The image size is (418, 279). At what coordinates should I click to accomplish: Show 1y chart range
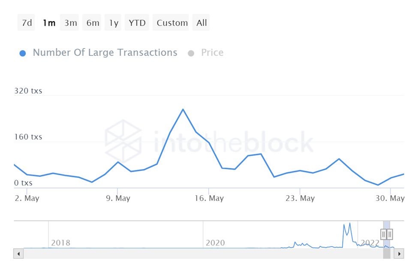click(x=114, y=23)
